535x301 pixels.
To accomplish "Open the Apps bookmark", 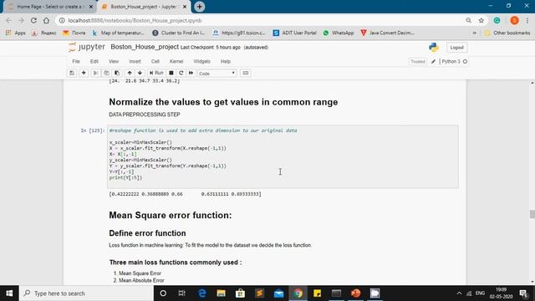I will pyautogui.click(x=16, y=33).
